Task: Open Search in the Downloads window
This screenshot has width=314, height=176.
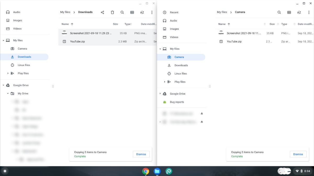Action: [x=122, y=12]
